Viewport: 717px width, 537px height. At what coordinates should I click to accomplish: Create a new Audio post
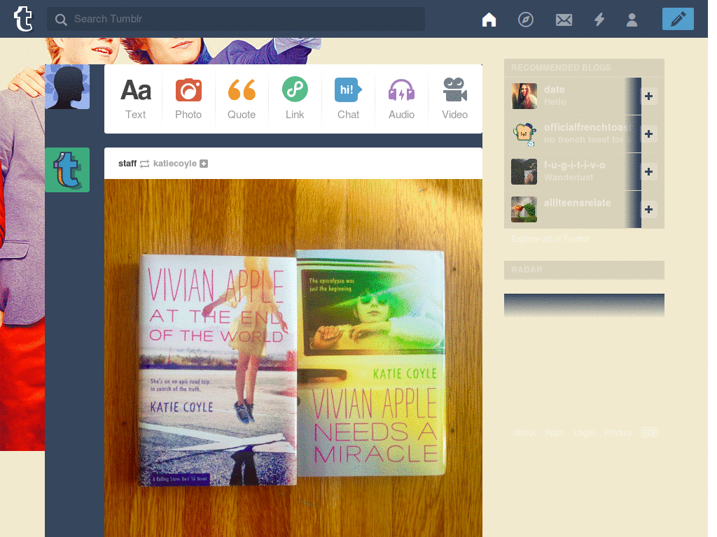(401, 99)
